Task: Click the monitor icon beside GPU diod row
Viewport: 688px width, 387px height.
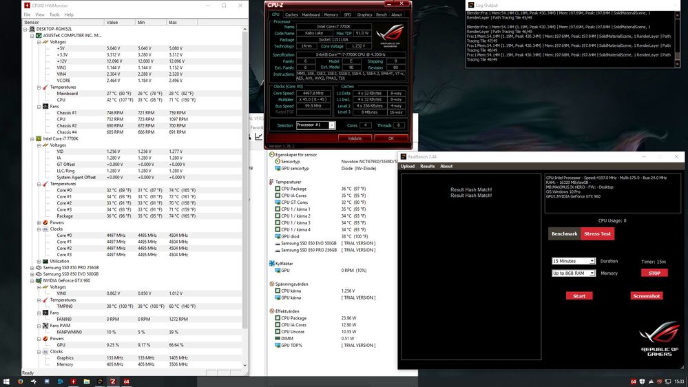Action: [x=278, y=236]
